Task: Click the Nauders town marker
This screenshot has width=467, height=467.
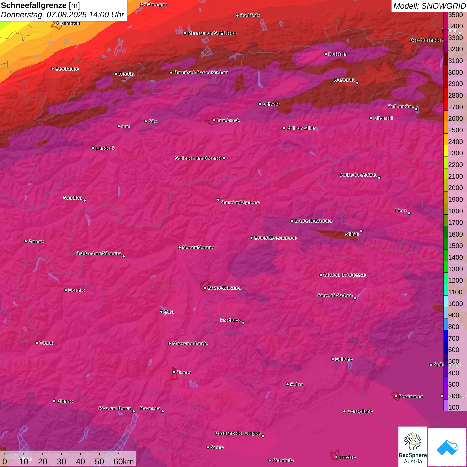Action: coord(85,201)
